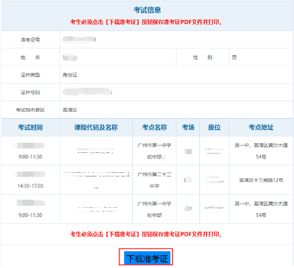294x268 pixels.
Task: Click the 下载准考证 download button
Action: (x=147, y=258)
